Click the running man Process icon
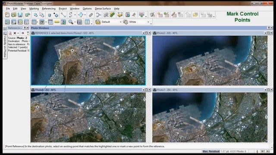This screenshot has height=155, width=276. [134, 15]
